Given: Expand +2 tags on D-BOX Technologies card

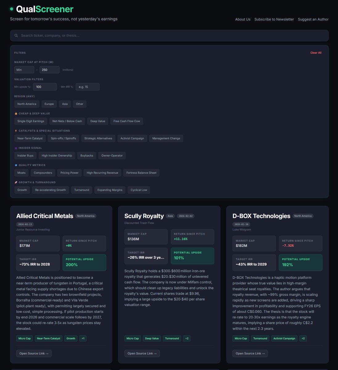Looking at the screenshot, I should click(x=303, y=338).
